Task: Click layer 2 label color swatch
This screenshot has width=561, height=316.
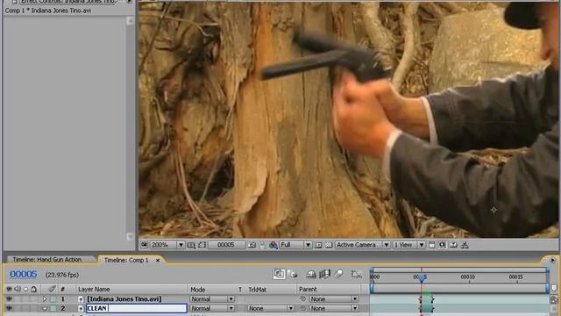Action: [x=53, y=308]
